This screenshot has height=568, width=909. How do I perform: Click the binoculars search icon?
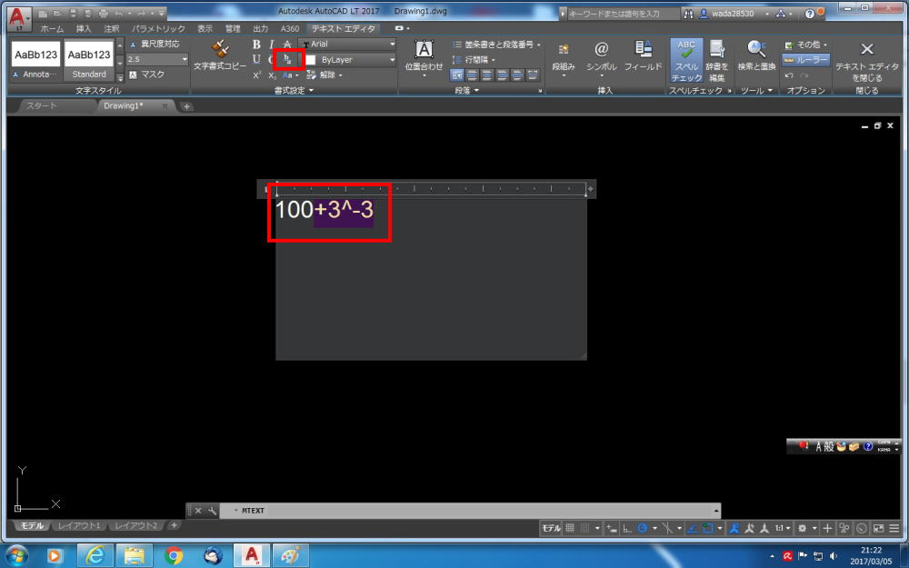pos(688,14)
